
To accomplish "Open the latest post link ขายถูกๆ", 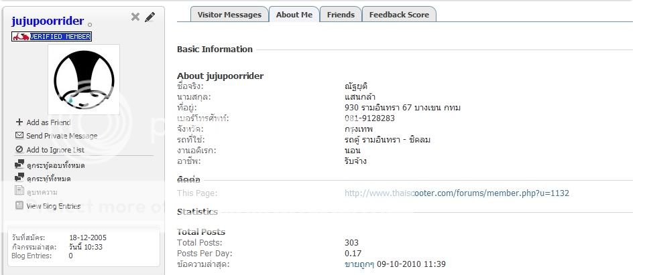I will coord(359,264).
